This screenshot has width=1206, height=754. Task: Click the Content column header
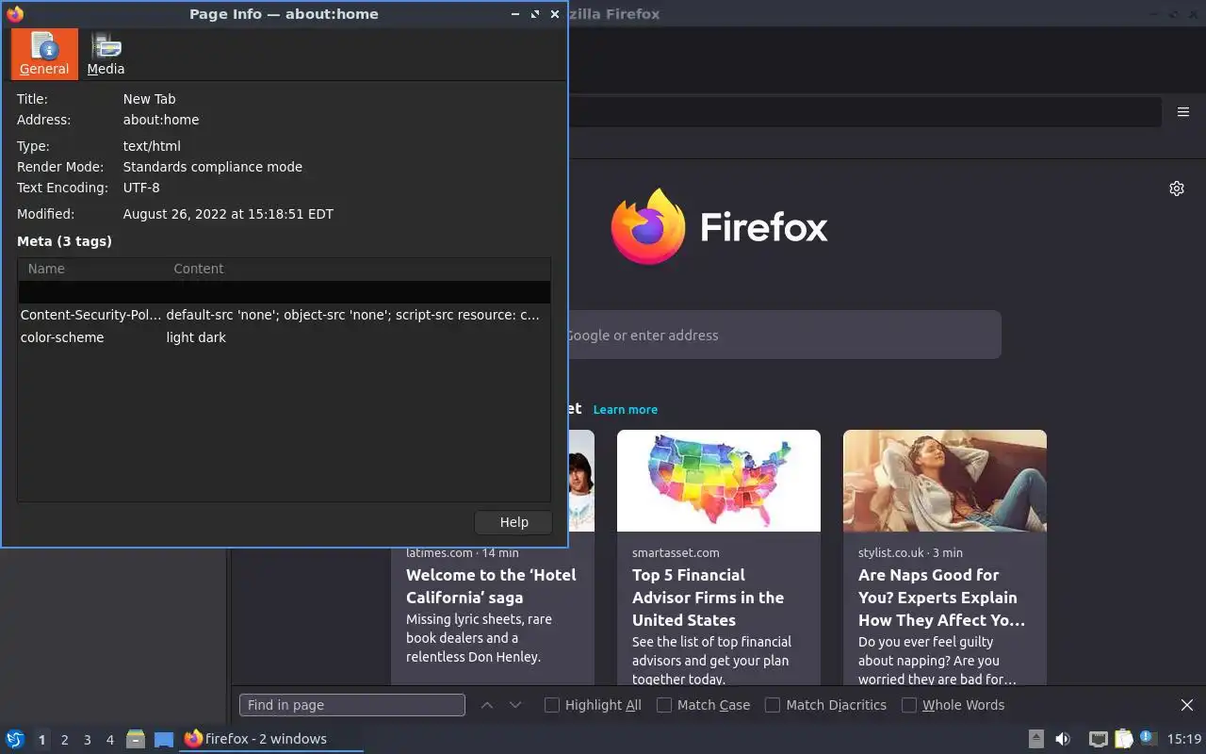click(358, 269)
